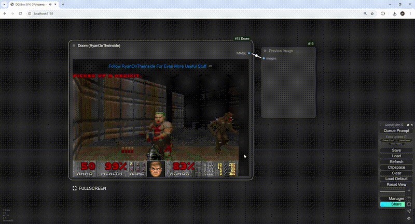
Task: Open the browser profile avatar
Action: click(403, 13)
